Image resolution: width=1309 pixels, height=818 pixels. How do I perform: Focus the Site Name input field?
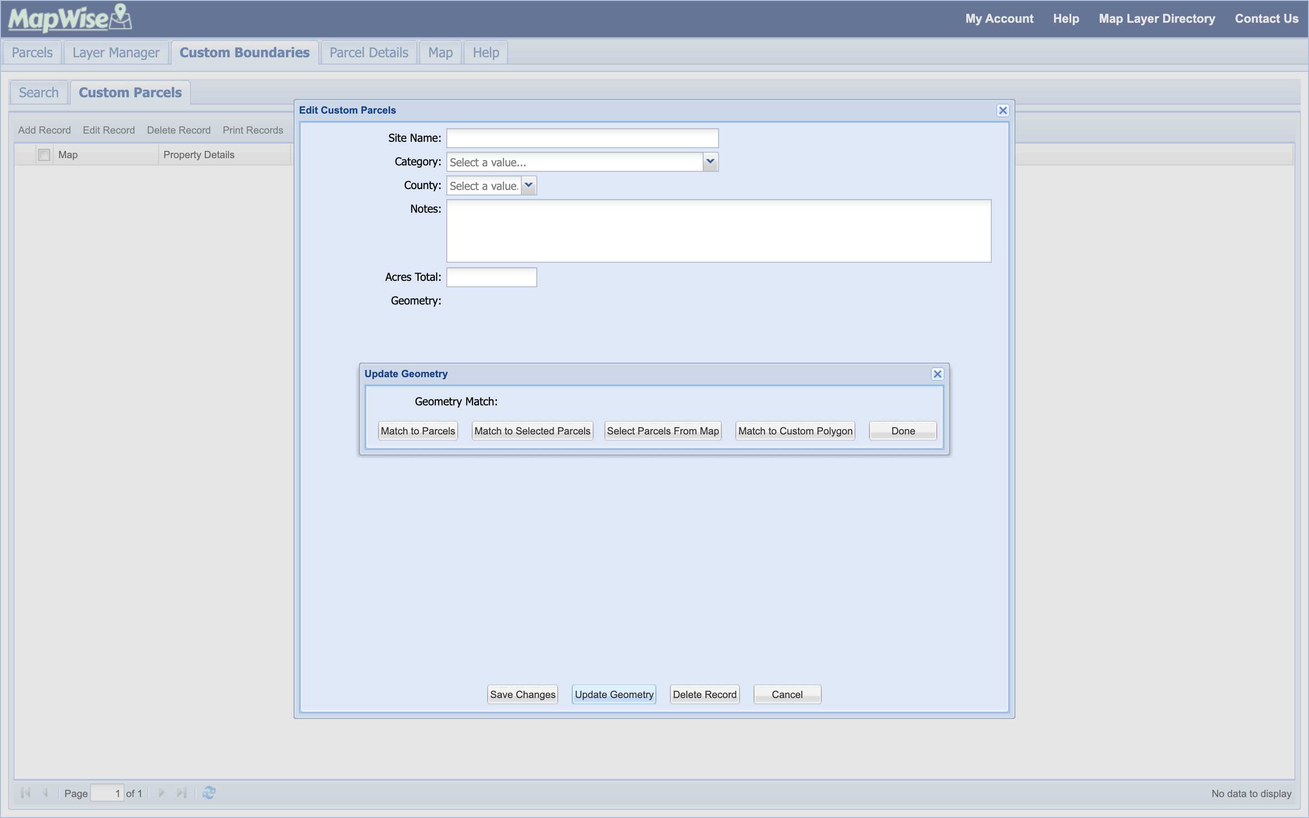coord(582,138)
